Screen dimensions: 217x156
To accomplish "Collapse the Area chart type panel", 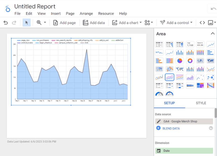I will (212, 34).
